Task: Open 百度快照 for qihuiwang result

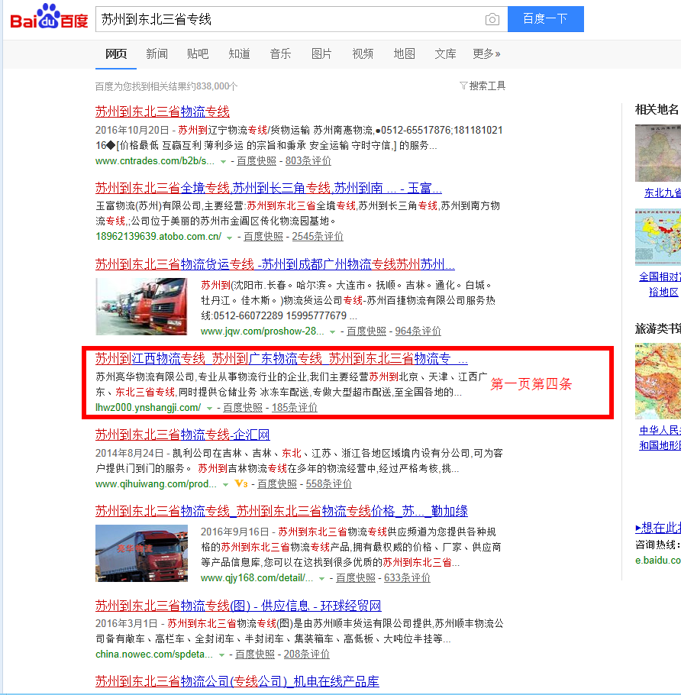Action: coord(277,484)
